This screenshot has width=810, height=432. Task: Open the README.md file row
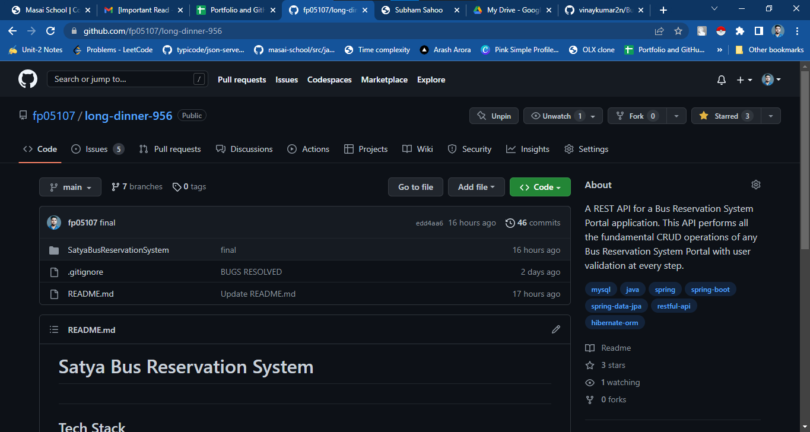click(305, 294)
